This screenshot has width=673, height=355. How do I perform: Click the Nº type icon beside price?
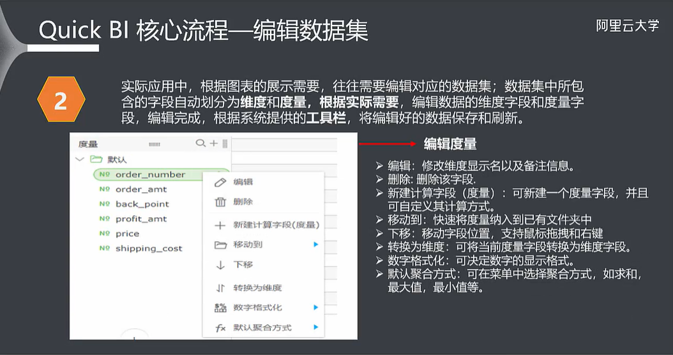(105, 233)
